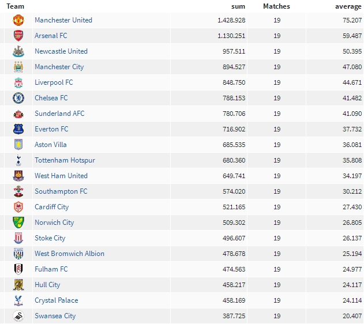Select the Matches column header
Image resolution: width=364 pixels, height=324 pixels.
coord(276,6)
